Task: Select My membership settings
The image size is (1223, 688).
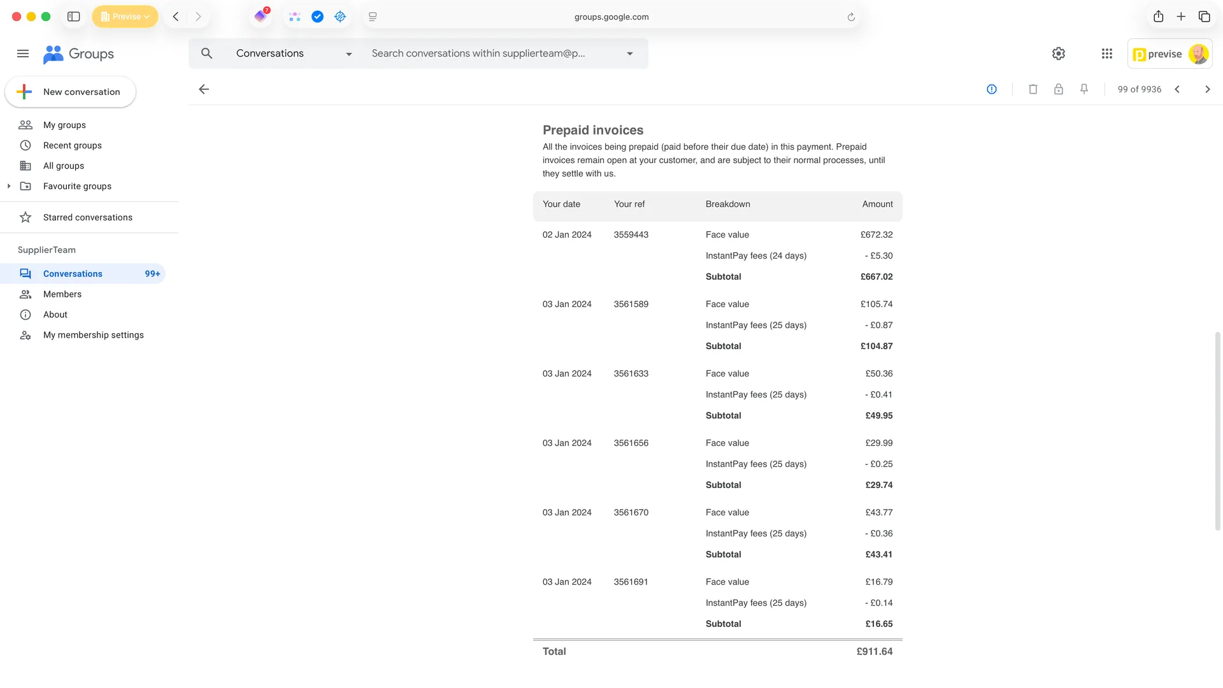Action: coord(93,335)
